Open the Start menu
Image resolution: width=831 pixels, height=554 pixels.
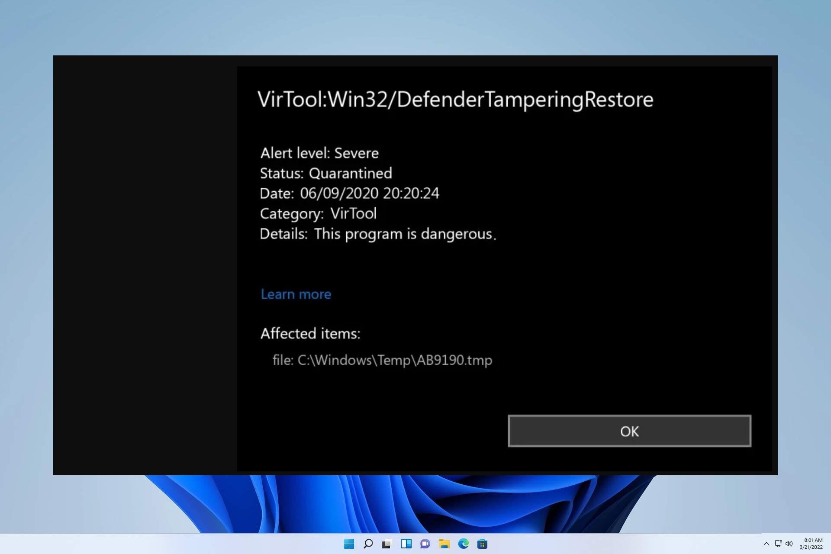pos(348,544)
